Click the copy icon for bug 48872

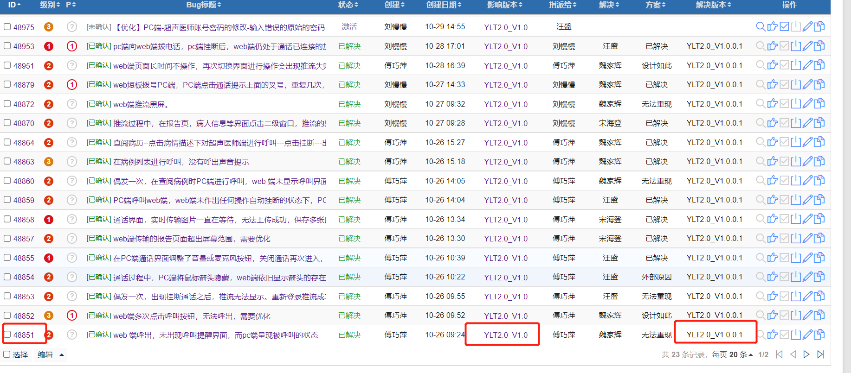tap(819, 104)
